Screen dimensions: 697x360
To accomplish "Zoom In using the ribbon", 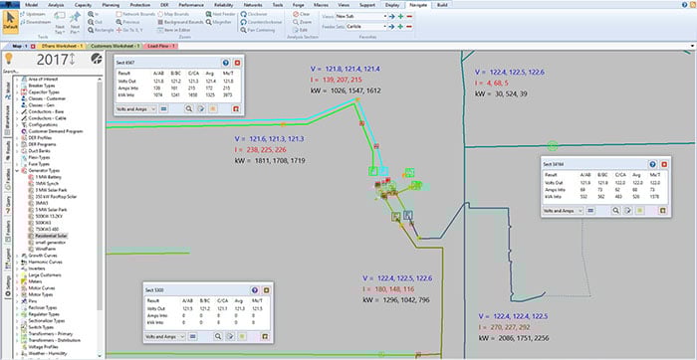I will coord(94,14).
